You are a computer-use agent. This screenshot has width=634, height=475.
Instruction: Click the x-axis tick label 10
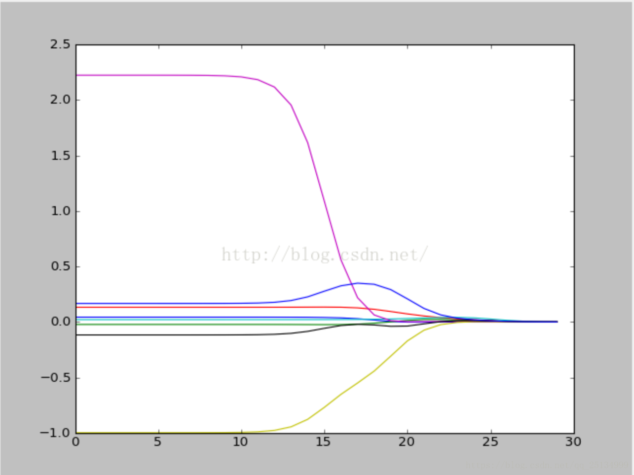[x=241, y=442]
